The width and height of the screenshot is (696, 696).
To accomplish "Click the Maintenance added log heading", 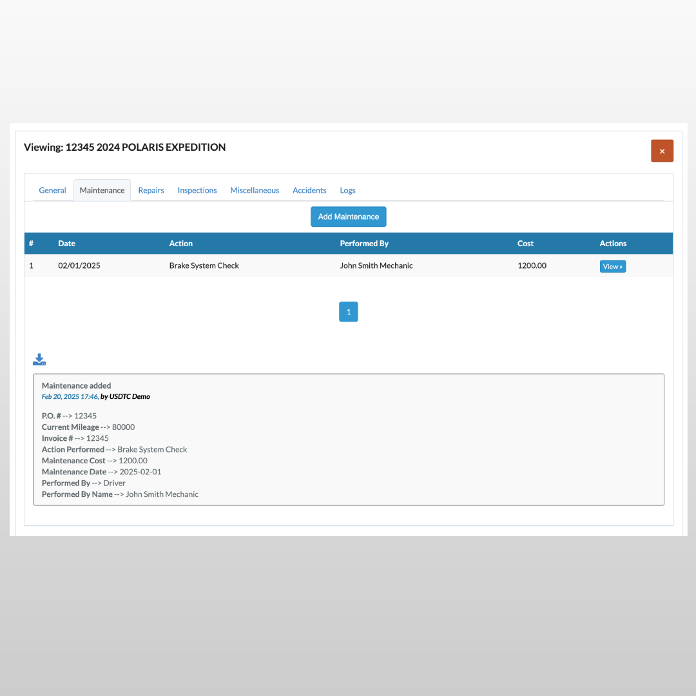I will 76,385.
